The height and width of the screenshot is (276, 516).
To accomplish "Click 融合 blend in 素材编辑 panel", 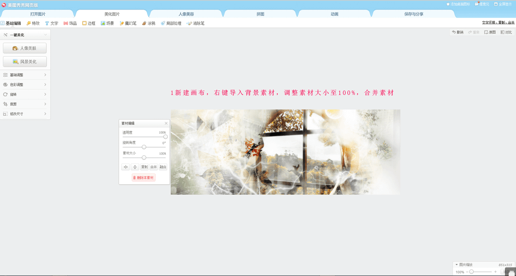I will point(163,167).
